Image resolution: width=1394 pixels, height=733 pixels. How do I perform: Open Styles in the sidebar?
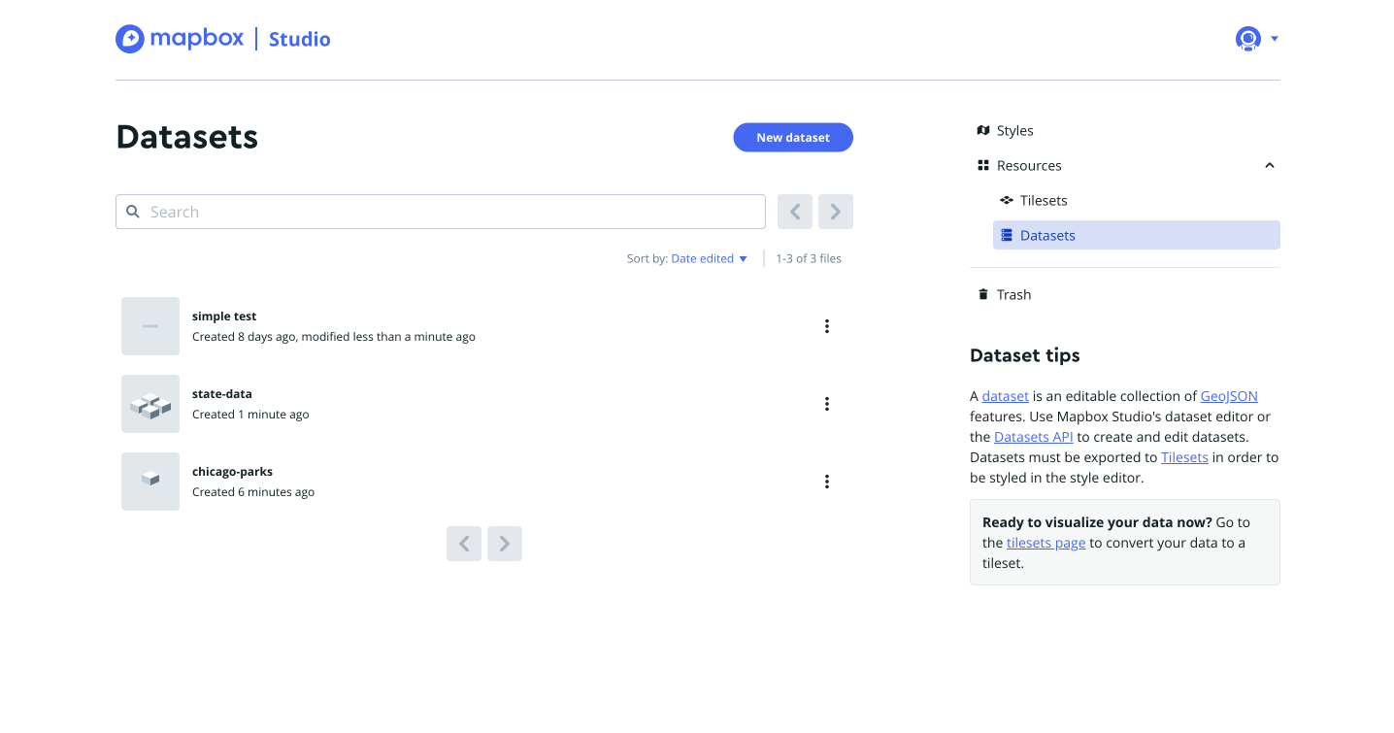pyautogui.click(x=1014, y=130)
